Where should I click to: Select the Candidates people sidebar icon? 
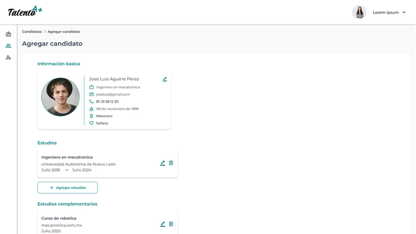point(8,46)
